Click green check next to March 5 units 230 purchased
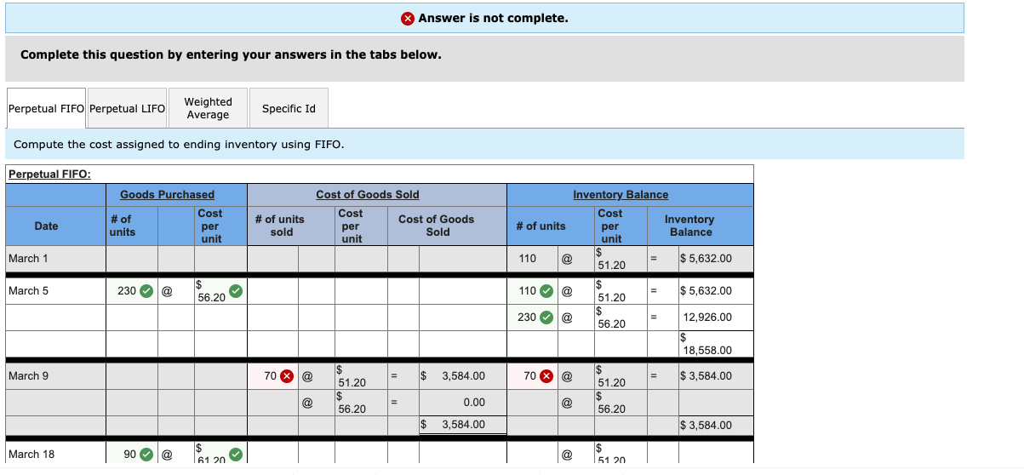 [146, 291]
